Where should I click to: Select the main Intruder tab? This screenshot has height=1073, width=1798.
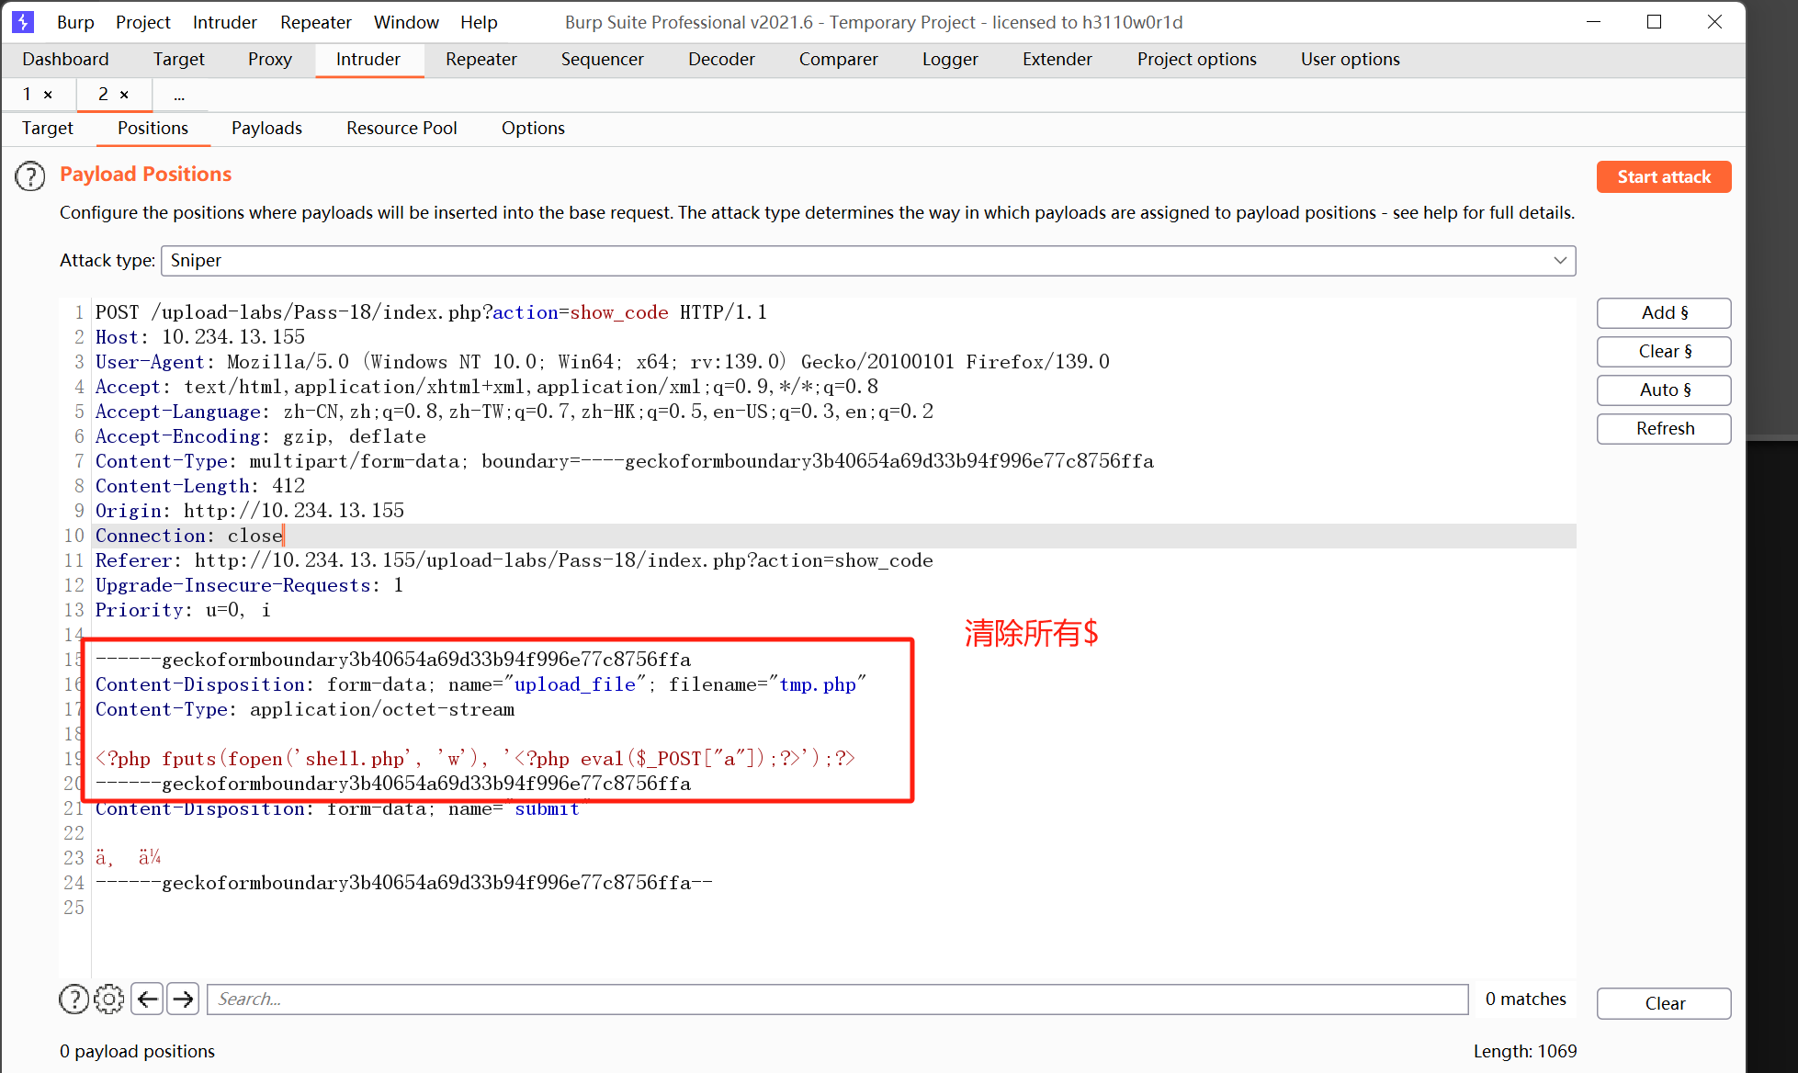368,59
